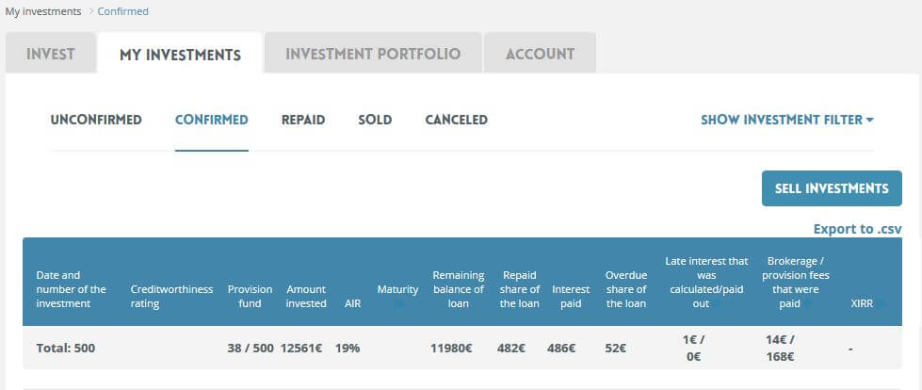This screenshot has width=922, height=390.
Task: View the Repaid investments list
Action: pyautogui.click(x=303, y=120)
